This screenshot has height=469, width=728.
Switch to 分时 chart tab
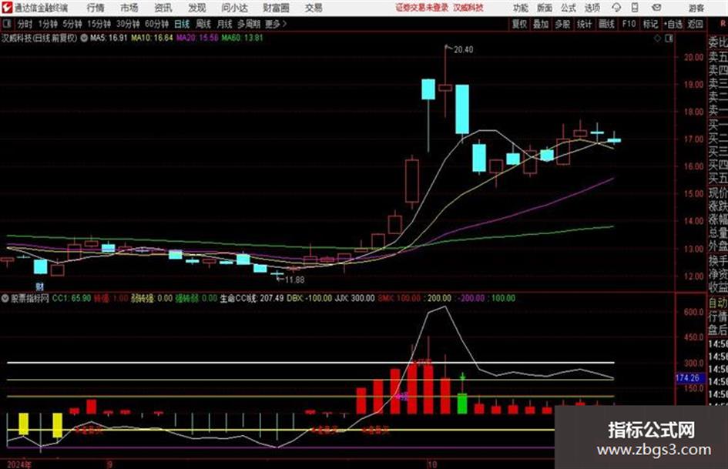25,24
